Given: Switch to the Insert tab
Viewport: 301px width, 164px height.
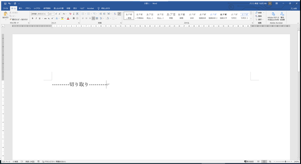Looking at the screenshot, I should 20,9.
